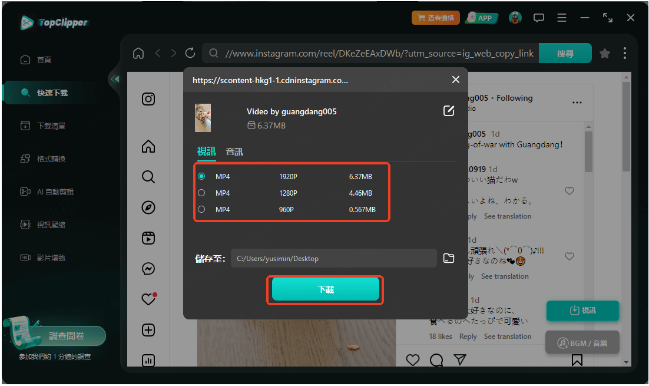The height and width of the screenshot is (386, 649).
Task: Open the Instagram Reels icon
Action: pyautogui.click(x=148, y=238)
